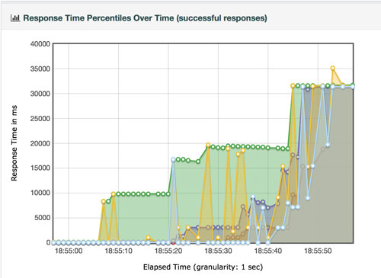Click the light blue point near 9000 at 18:55:37
Viewport: 381px width, 278px height.
pyautogui.click(x=253, y=197)
